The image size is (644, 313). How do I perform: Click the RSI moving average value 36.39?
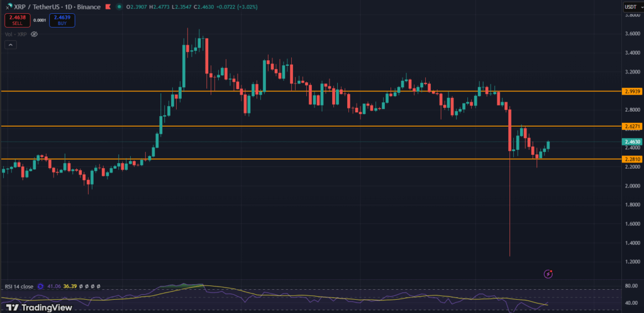pyautogui.click(x=70, y=287)
